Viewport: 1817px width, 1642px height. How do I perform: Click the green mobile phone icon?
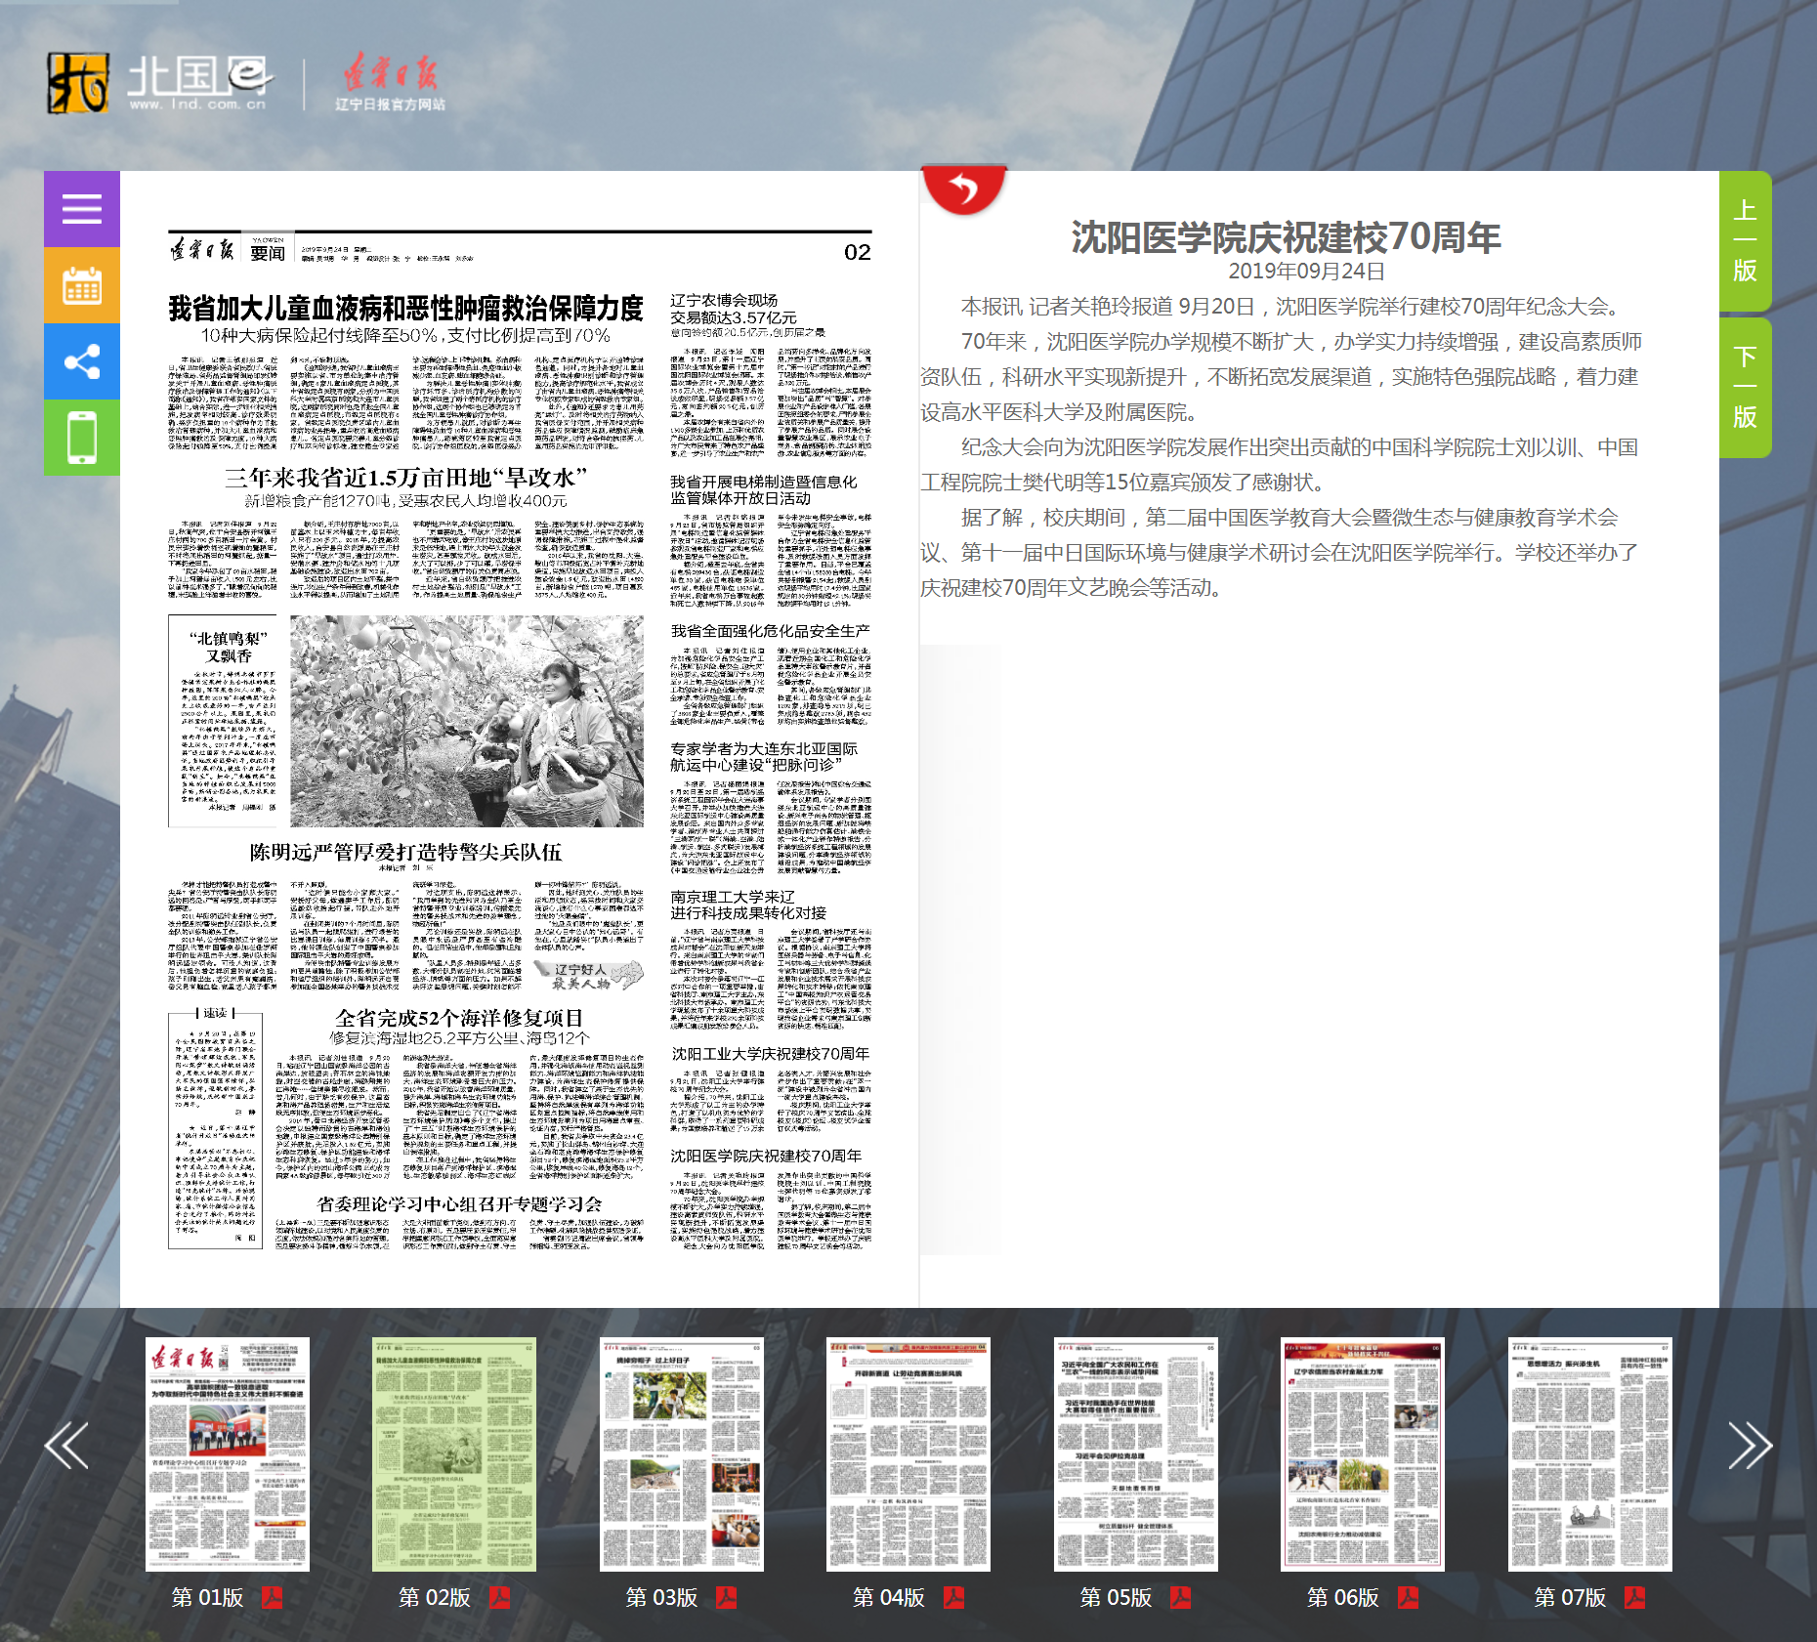[82, 438]
